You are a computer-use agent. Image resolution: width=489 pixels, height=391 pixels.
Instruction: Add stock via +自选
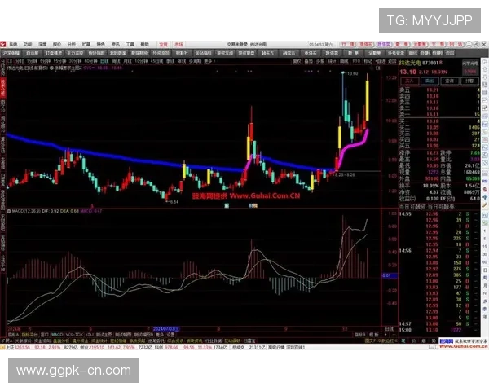[380, 61]
